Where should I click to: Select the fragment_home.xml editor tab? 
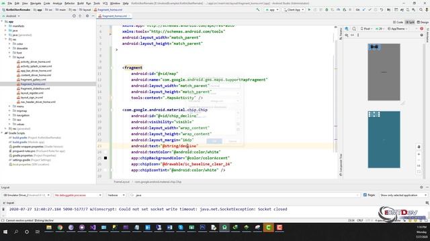(x=114, y=16)
